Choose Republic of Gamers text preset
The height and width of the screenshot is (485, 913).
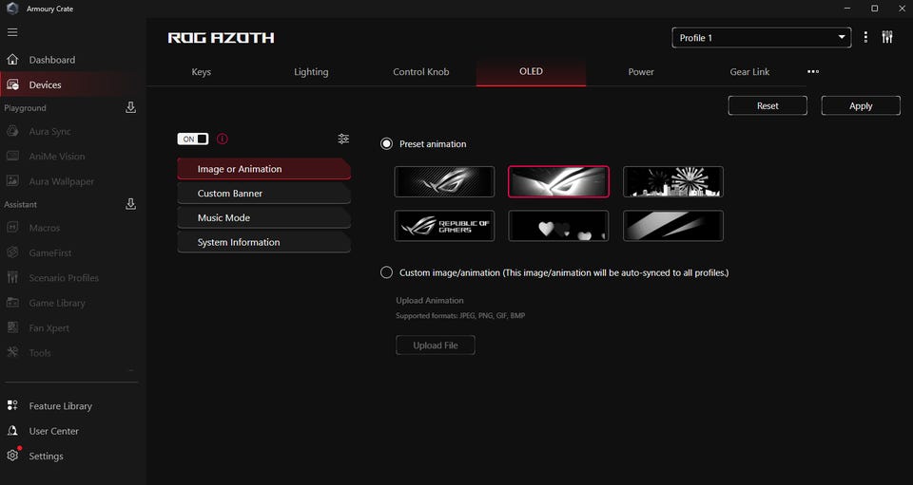pyautogui.click(x=444, y=226)
